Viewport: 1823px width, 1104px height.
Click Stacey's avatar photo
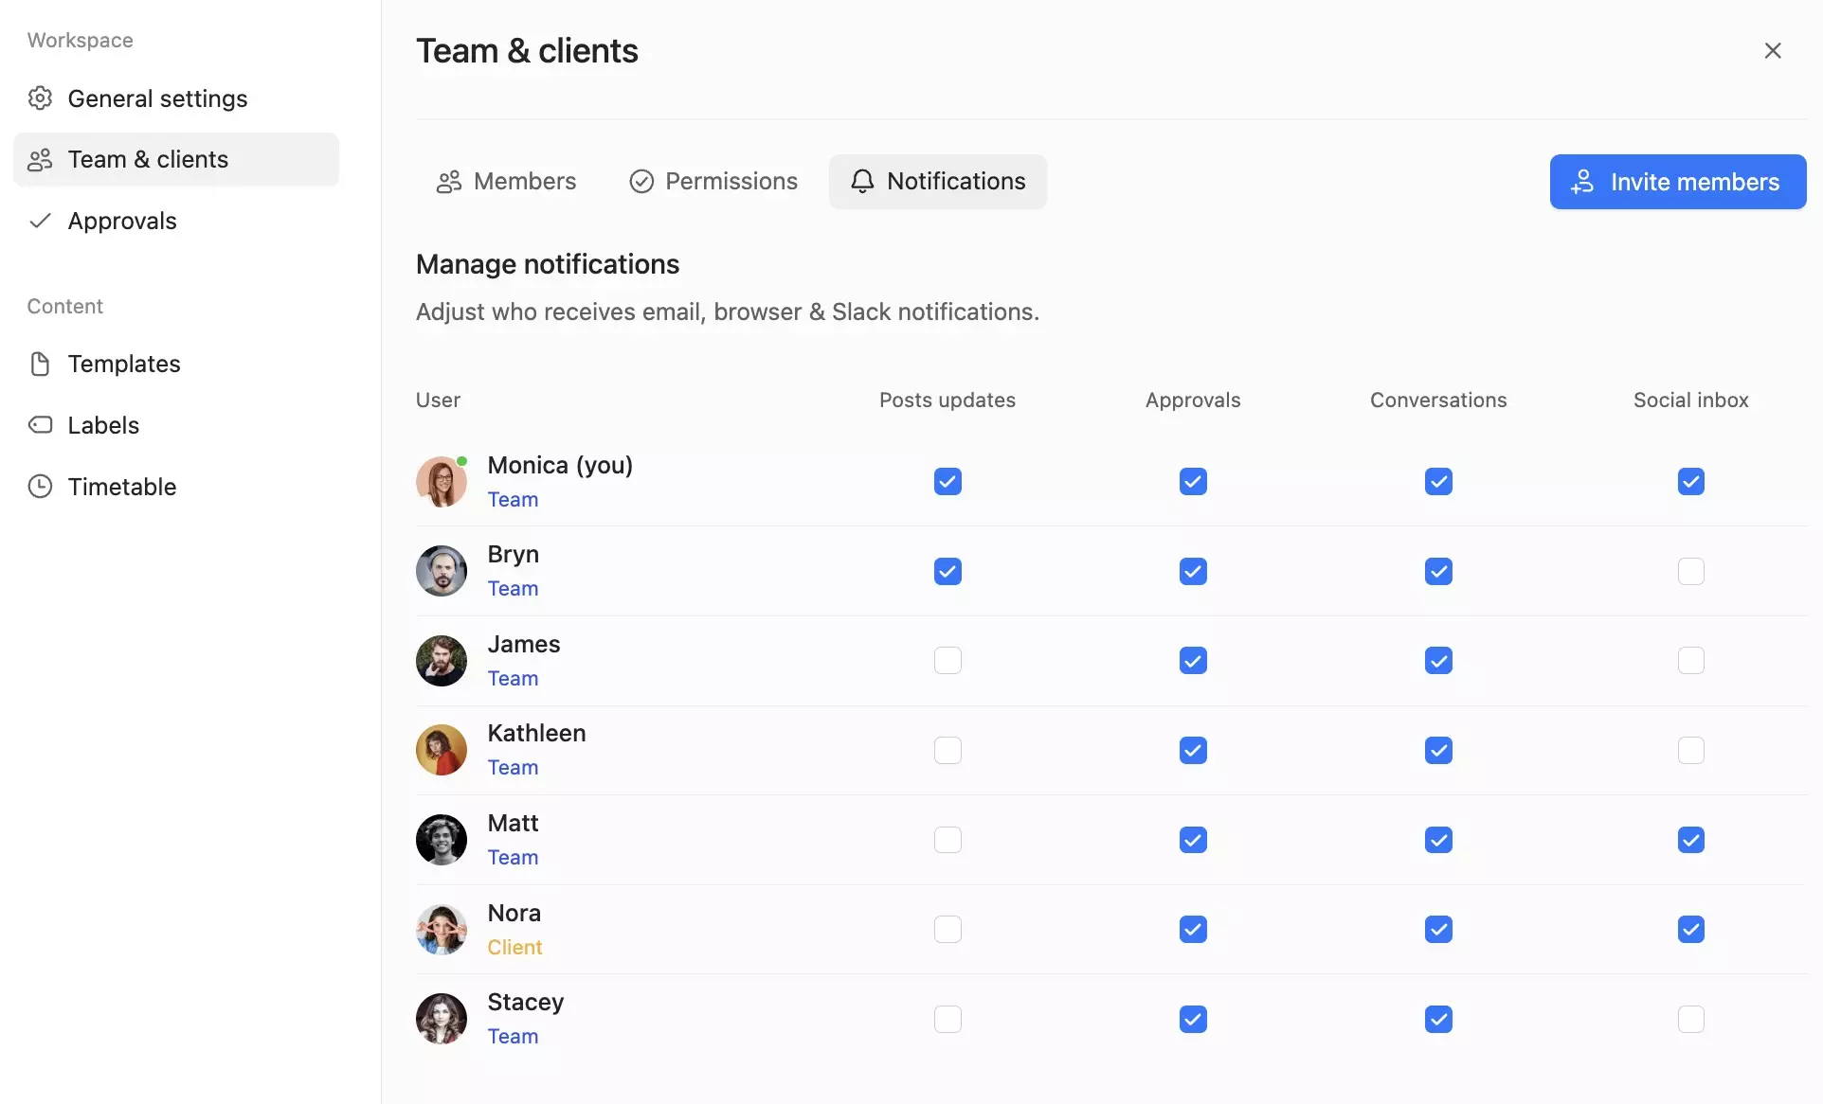click(x=442, y=1019)
